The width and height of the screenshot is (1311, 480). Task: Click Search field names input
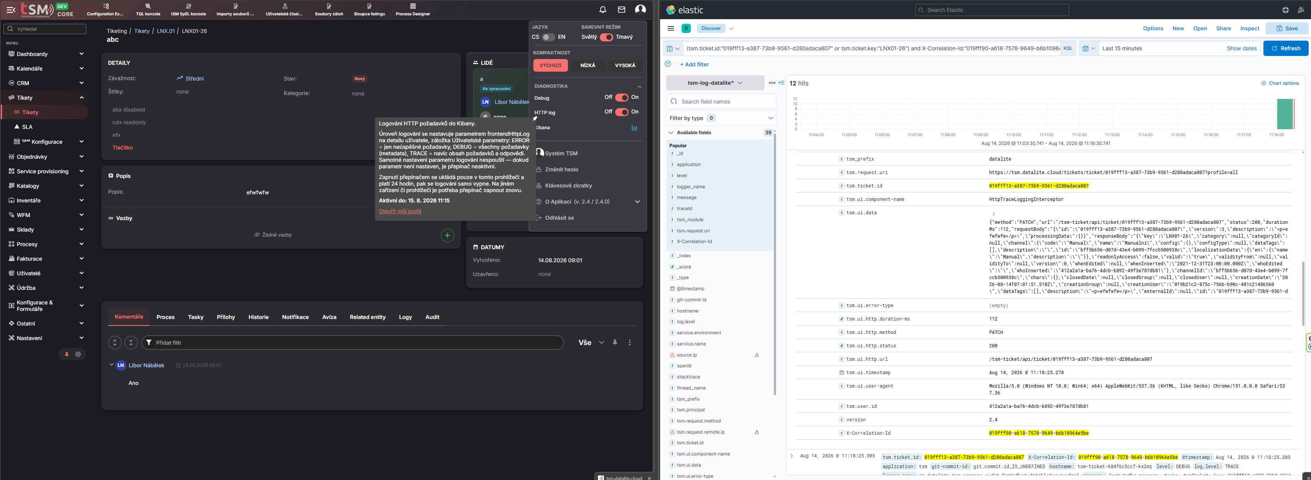[721, 102]
